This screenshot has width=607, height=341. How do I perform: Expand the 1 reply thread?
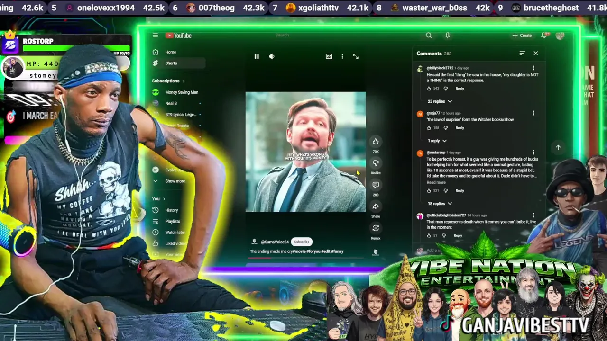(437, 141)
